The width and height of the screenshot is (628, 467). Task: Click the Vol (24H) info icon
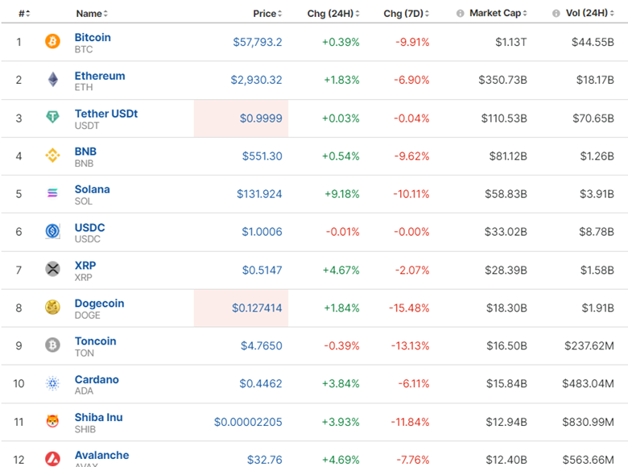tap(556, 14)
